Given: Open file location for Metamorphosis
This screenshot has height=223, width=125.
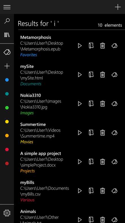Looking at the screenshot, I should [91, 46].
